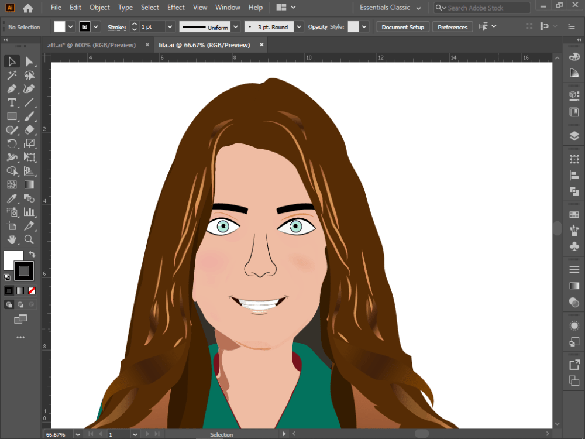585x439 pixels.
Task: Select the Slice tool
Action: point(29,226)
